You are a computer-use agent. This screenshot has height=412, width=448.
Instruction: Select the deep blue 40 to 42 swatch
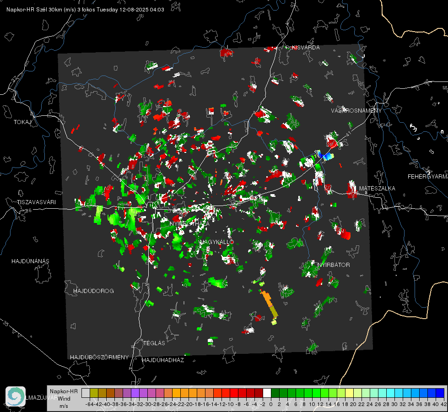[440, 393]
